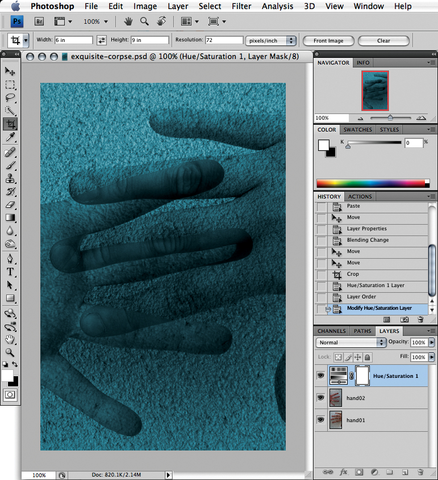Hide the hand01 layer

[320, 420]
